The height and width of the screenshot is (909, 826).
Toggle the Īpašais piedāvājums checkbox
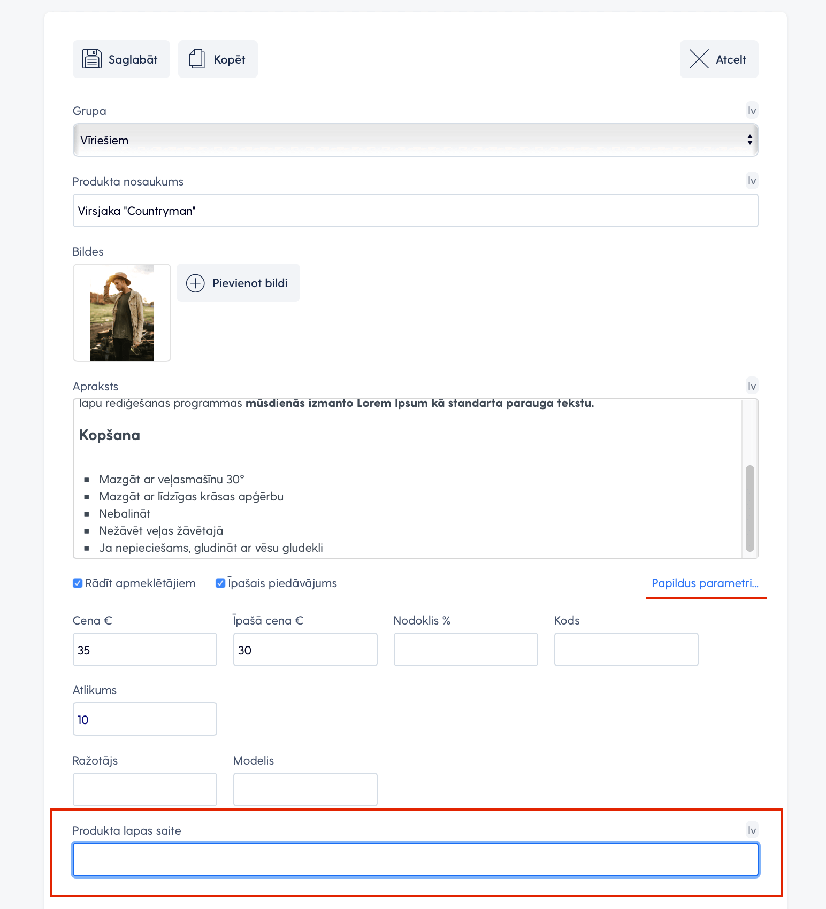pyautogui.click(x=220, y=583)
